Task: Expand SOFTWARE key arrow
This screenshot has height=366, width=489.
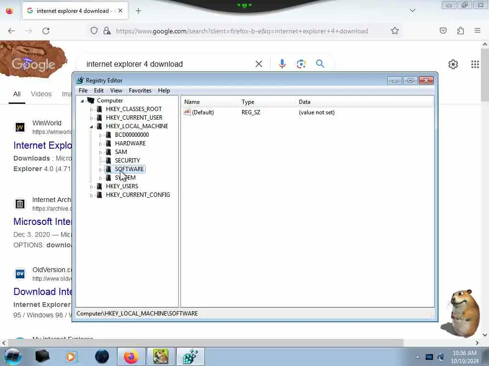Action: 100,170
